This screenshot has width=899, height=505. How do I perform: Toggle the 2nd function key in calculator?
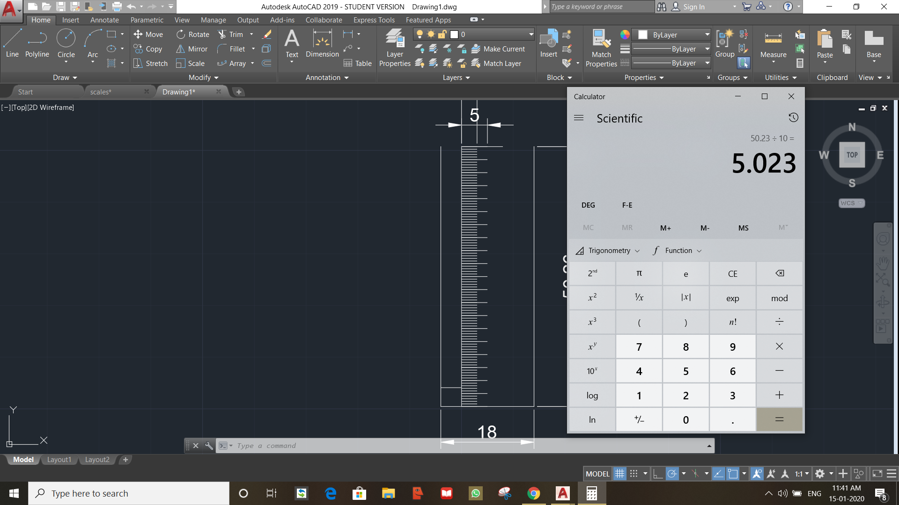[593, 273]
